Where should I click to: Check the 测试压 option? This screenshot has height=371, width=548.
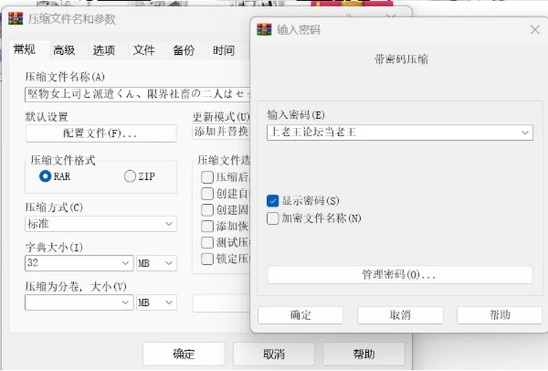tap(207, 242)
